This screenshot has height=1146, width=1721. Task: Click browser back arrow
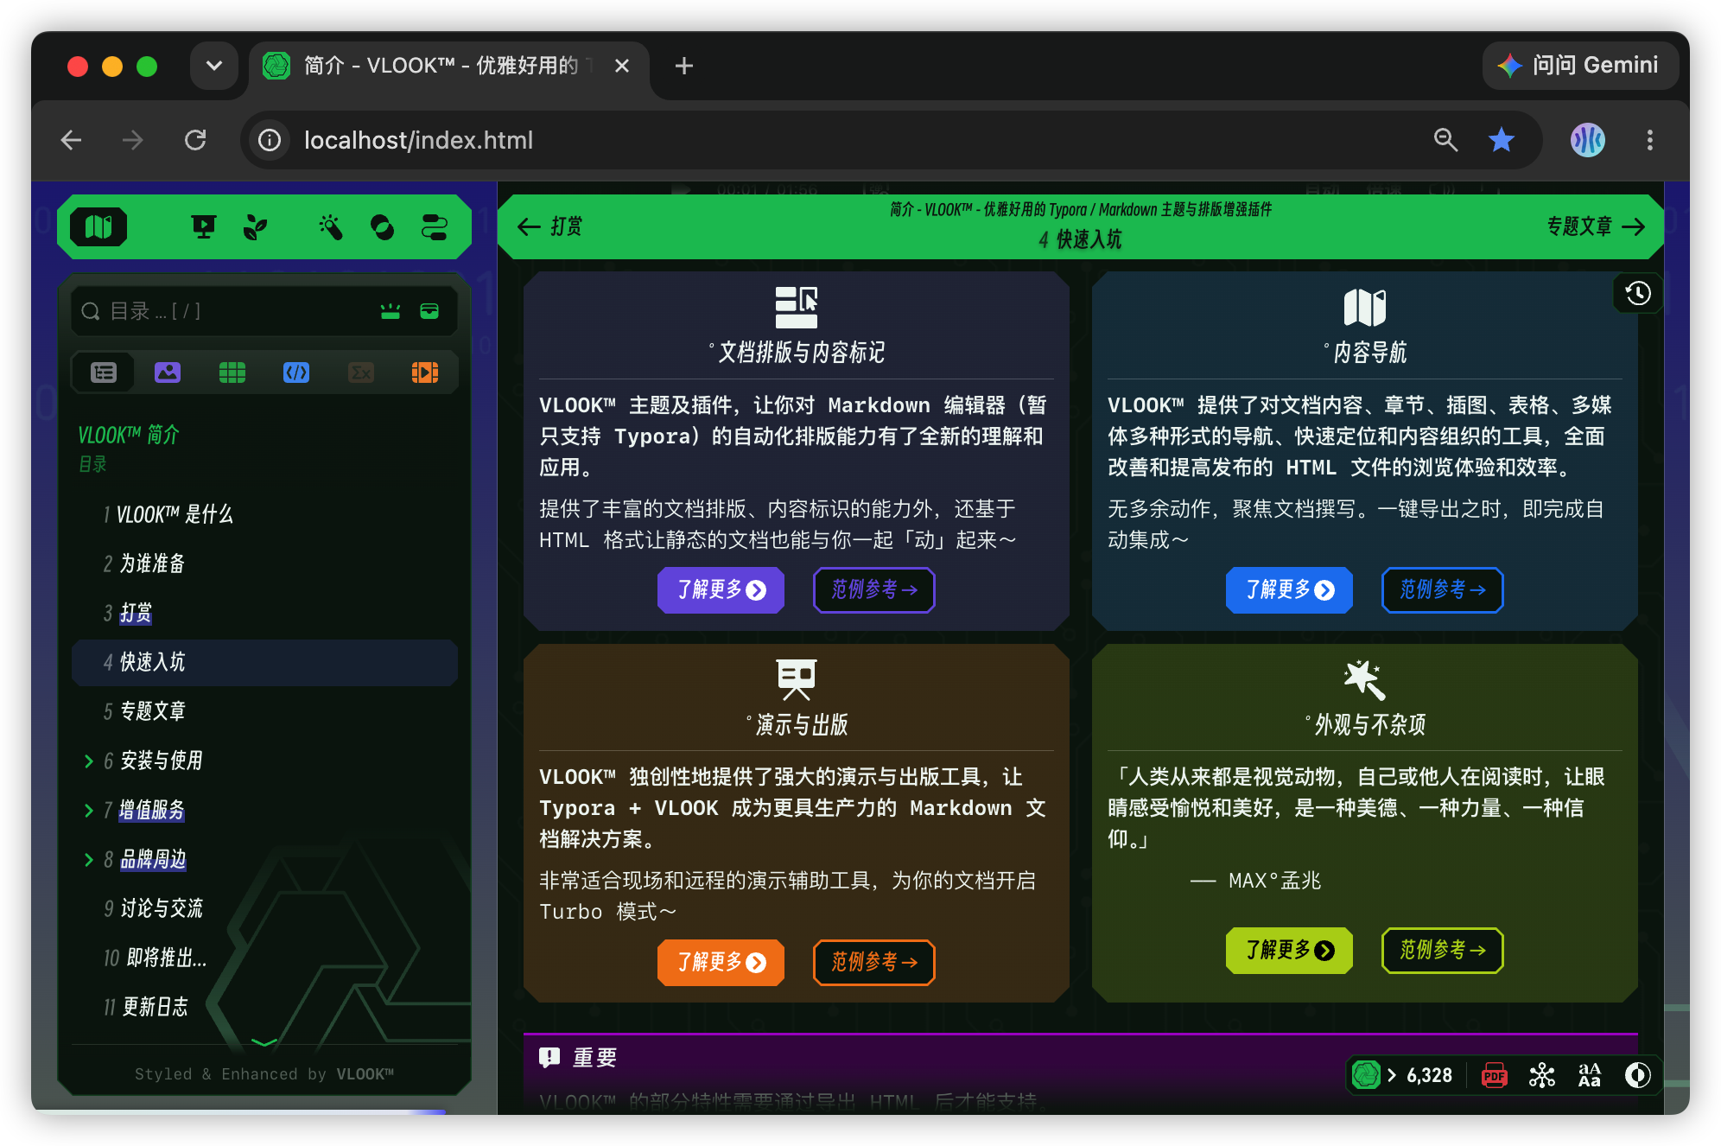(72, 140)
